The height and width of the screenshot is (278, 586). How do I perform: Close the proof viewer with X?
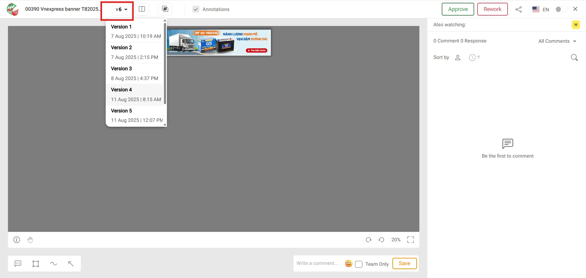point(575,9)
